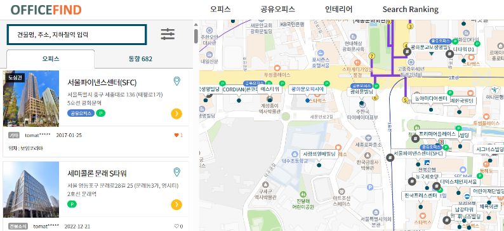Click the OFFICEFIND logo
Screen dimensions: 504x231
point(46,10)
